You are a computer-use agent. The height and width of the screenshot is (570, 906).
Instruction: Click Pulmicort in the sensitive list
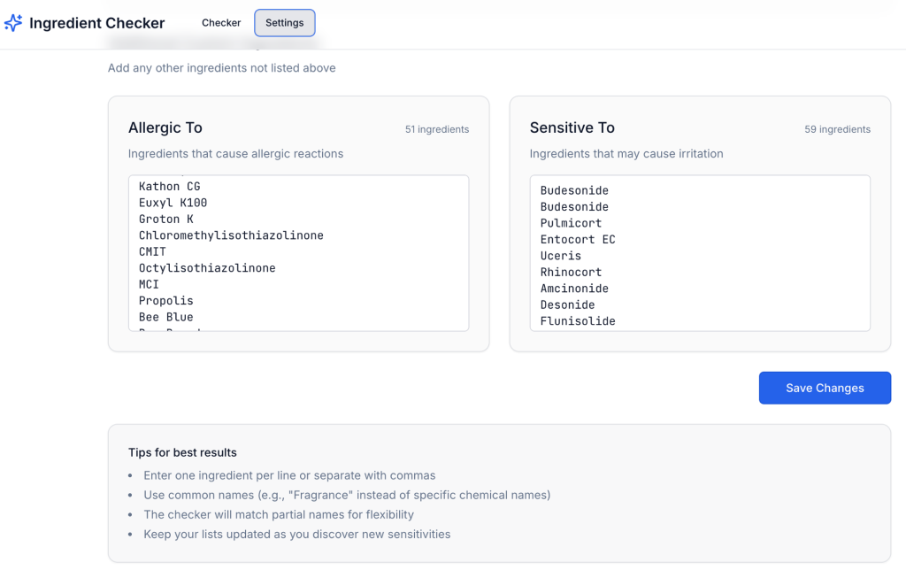click(x=571, y=223)
